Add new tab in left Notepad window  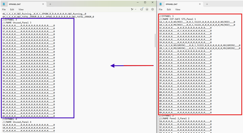50,4
